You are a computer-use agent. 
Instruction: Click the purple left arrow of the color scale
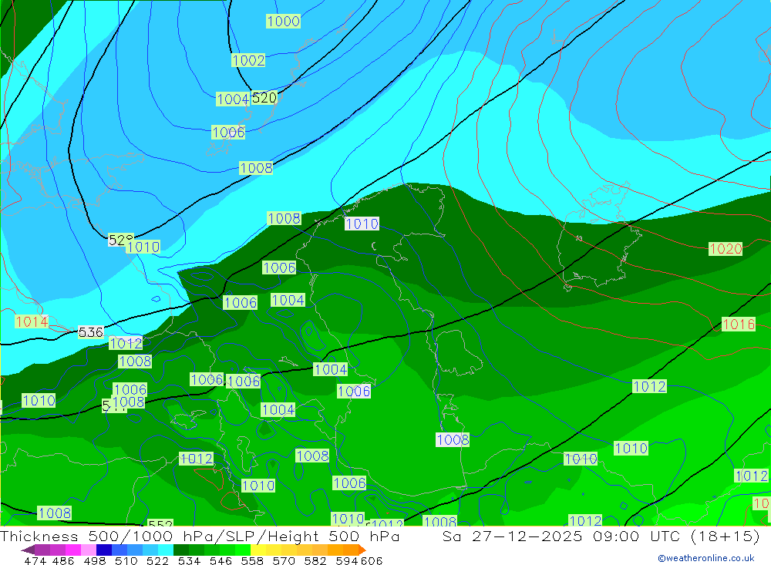point(28,550)
